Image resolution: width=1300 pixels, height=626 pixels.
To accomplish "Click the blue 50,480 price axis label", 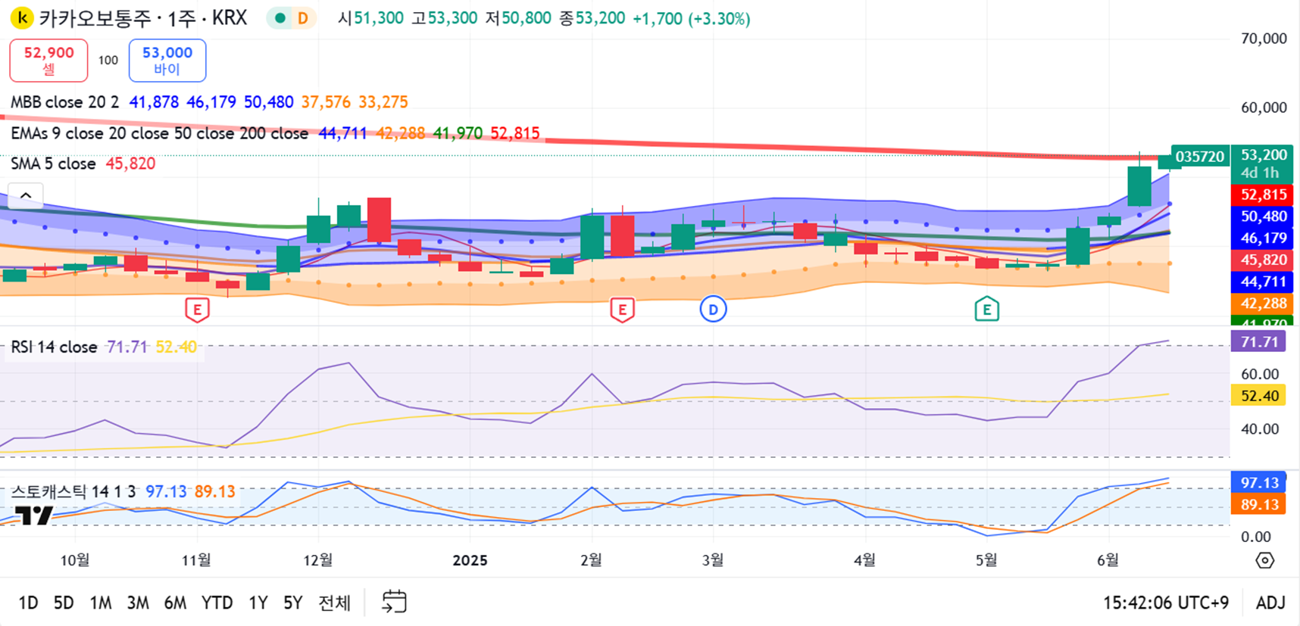I will click(1262, 216).
